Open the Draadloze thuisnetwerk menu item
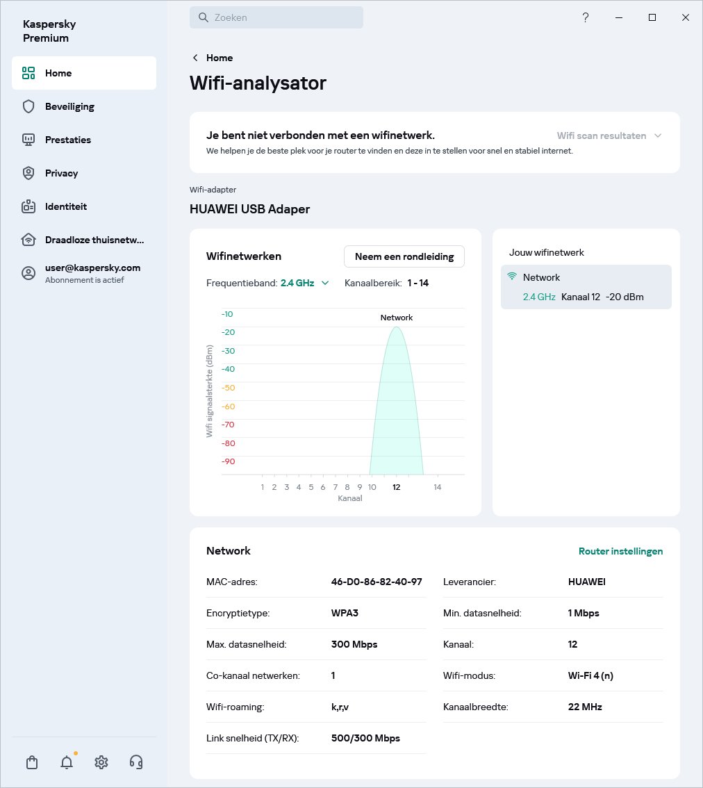Viewport: 703px width, 788px height. point(94,240)
